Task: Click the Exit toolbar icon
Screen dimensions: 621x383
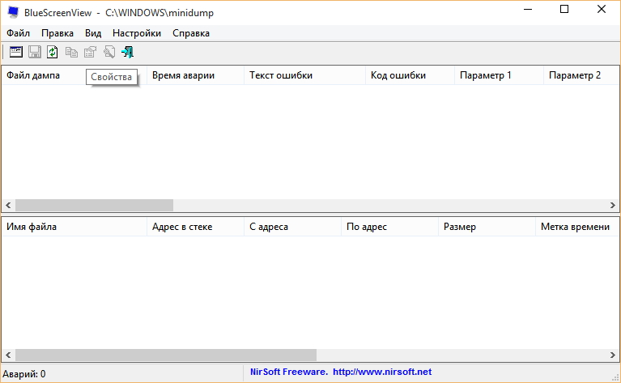Action: click(128, 52)
